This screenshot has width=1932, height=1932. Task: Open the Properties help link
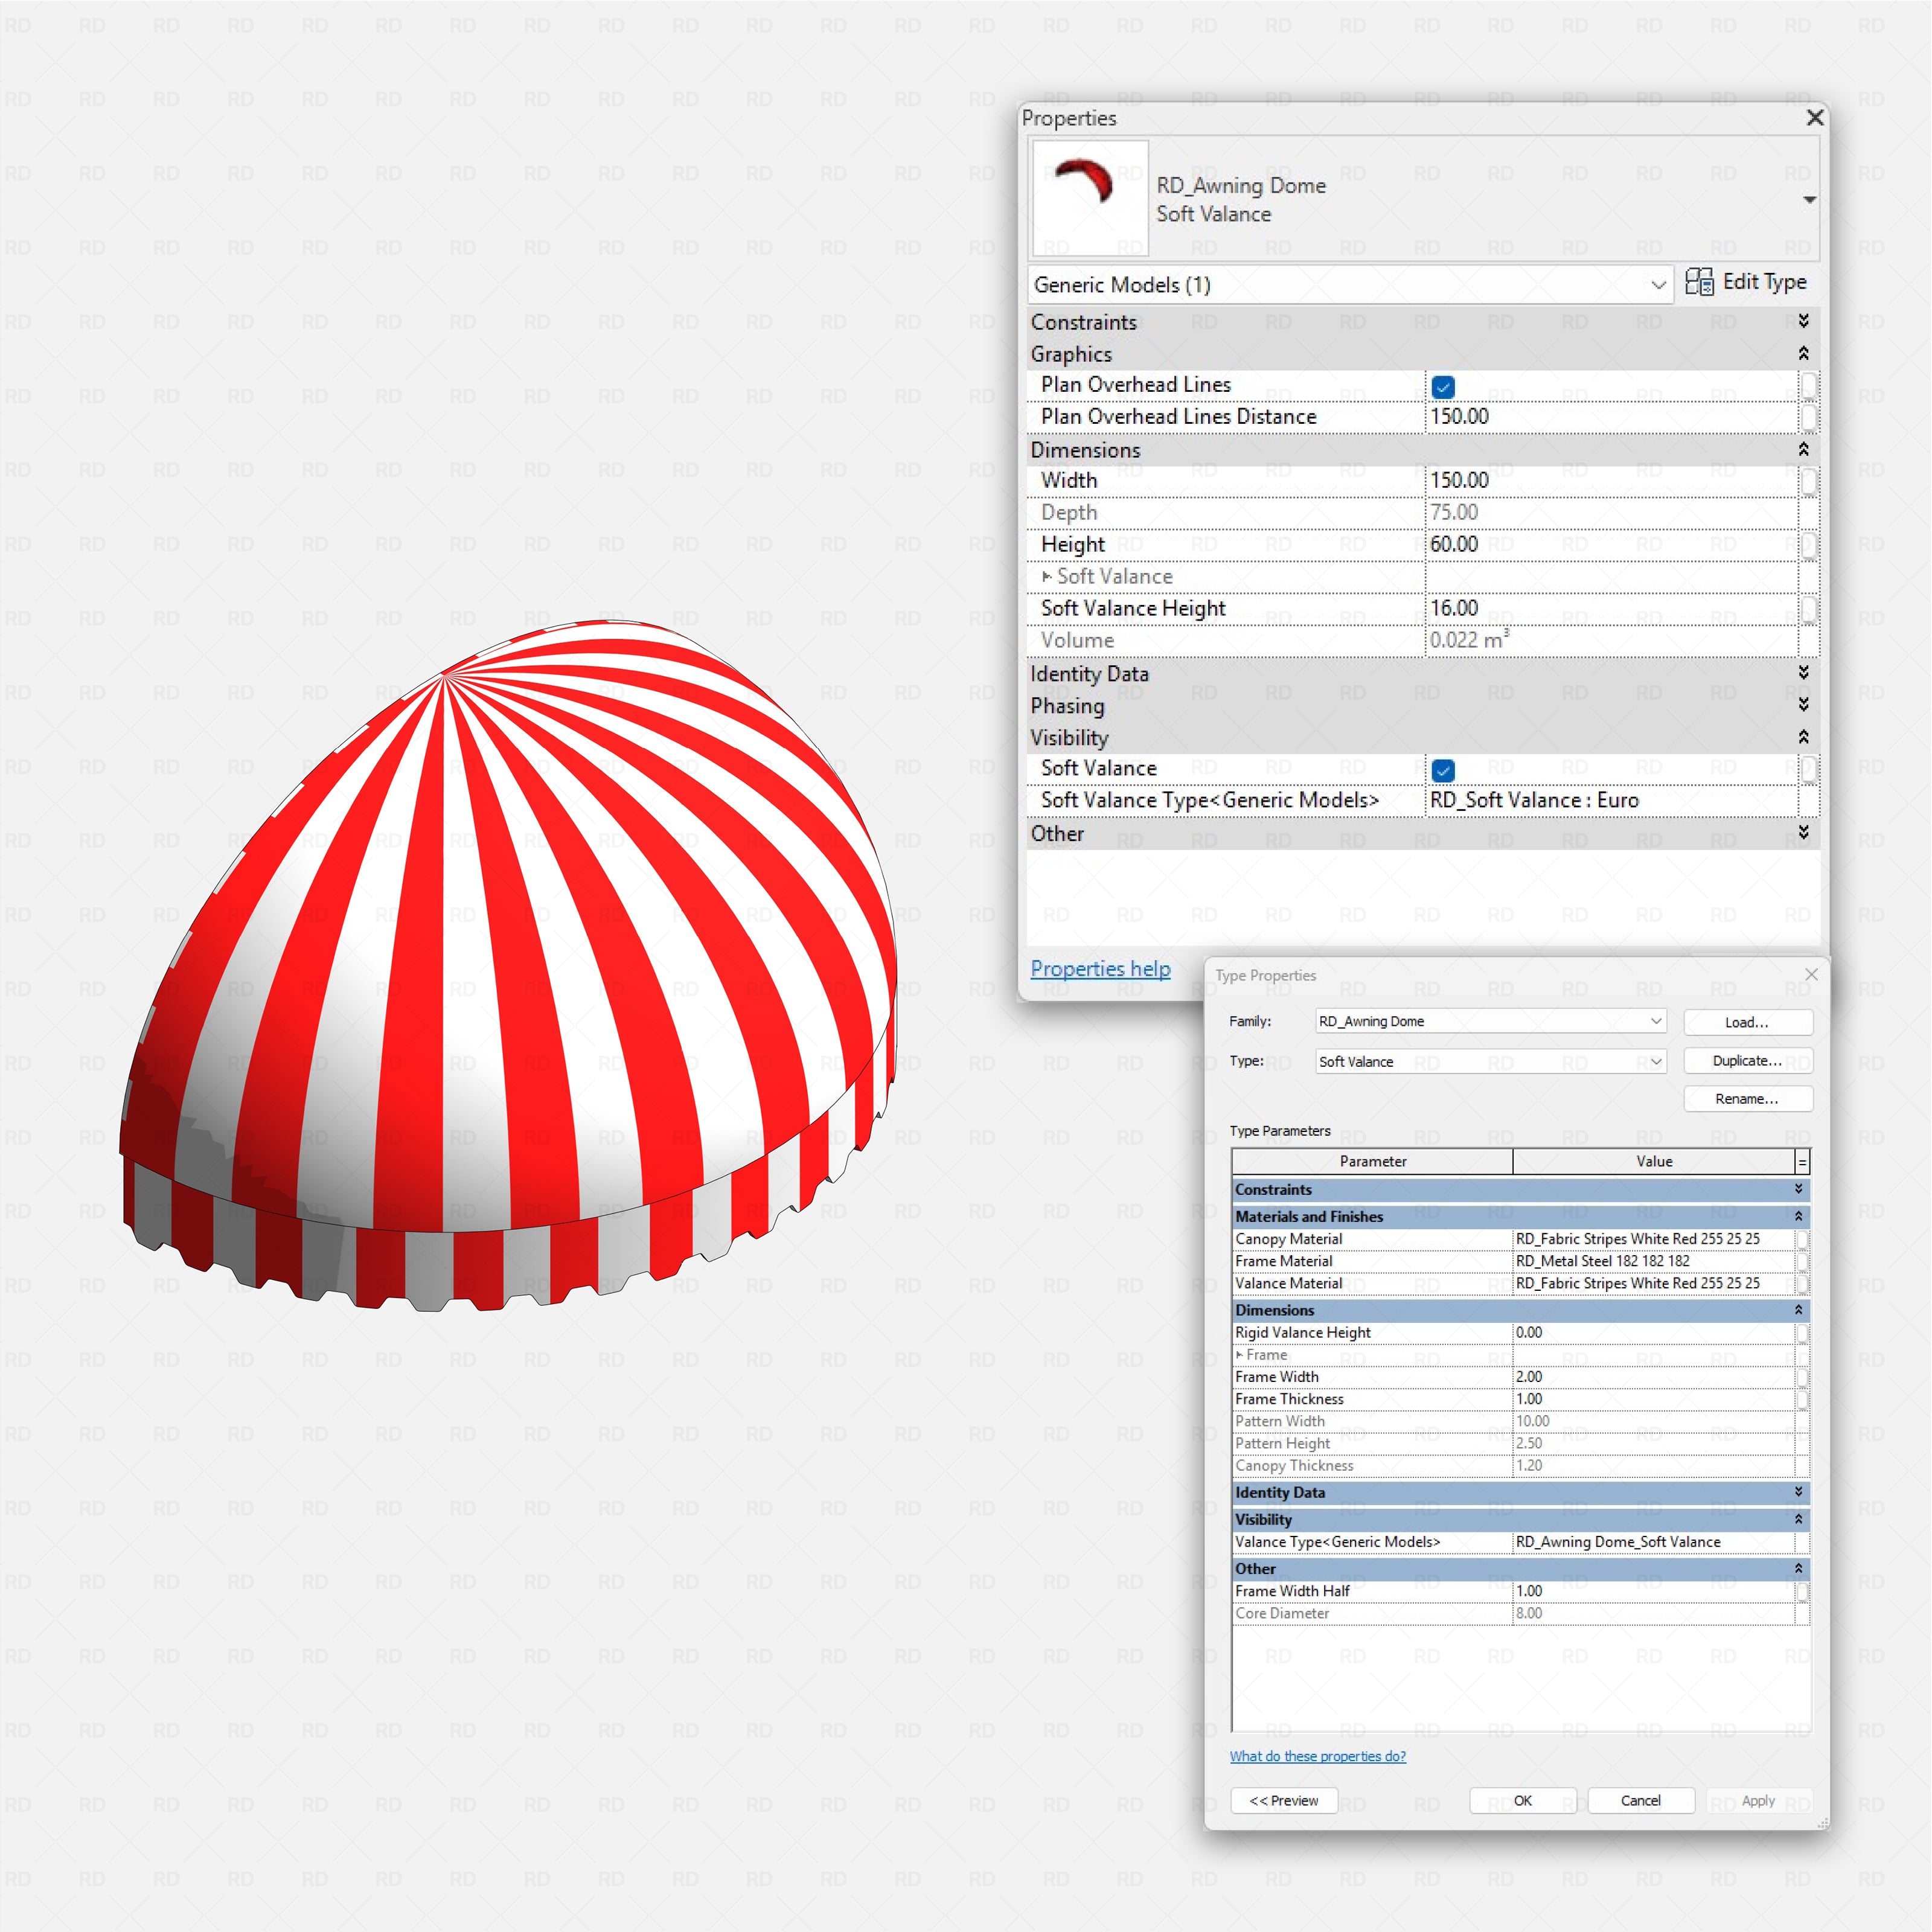click(x=1100, y=969)
